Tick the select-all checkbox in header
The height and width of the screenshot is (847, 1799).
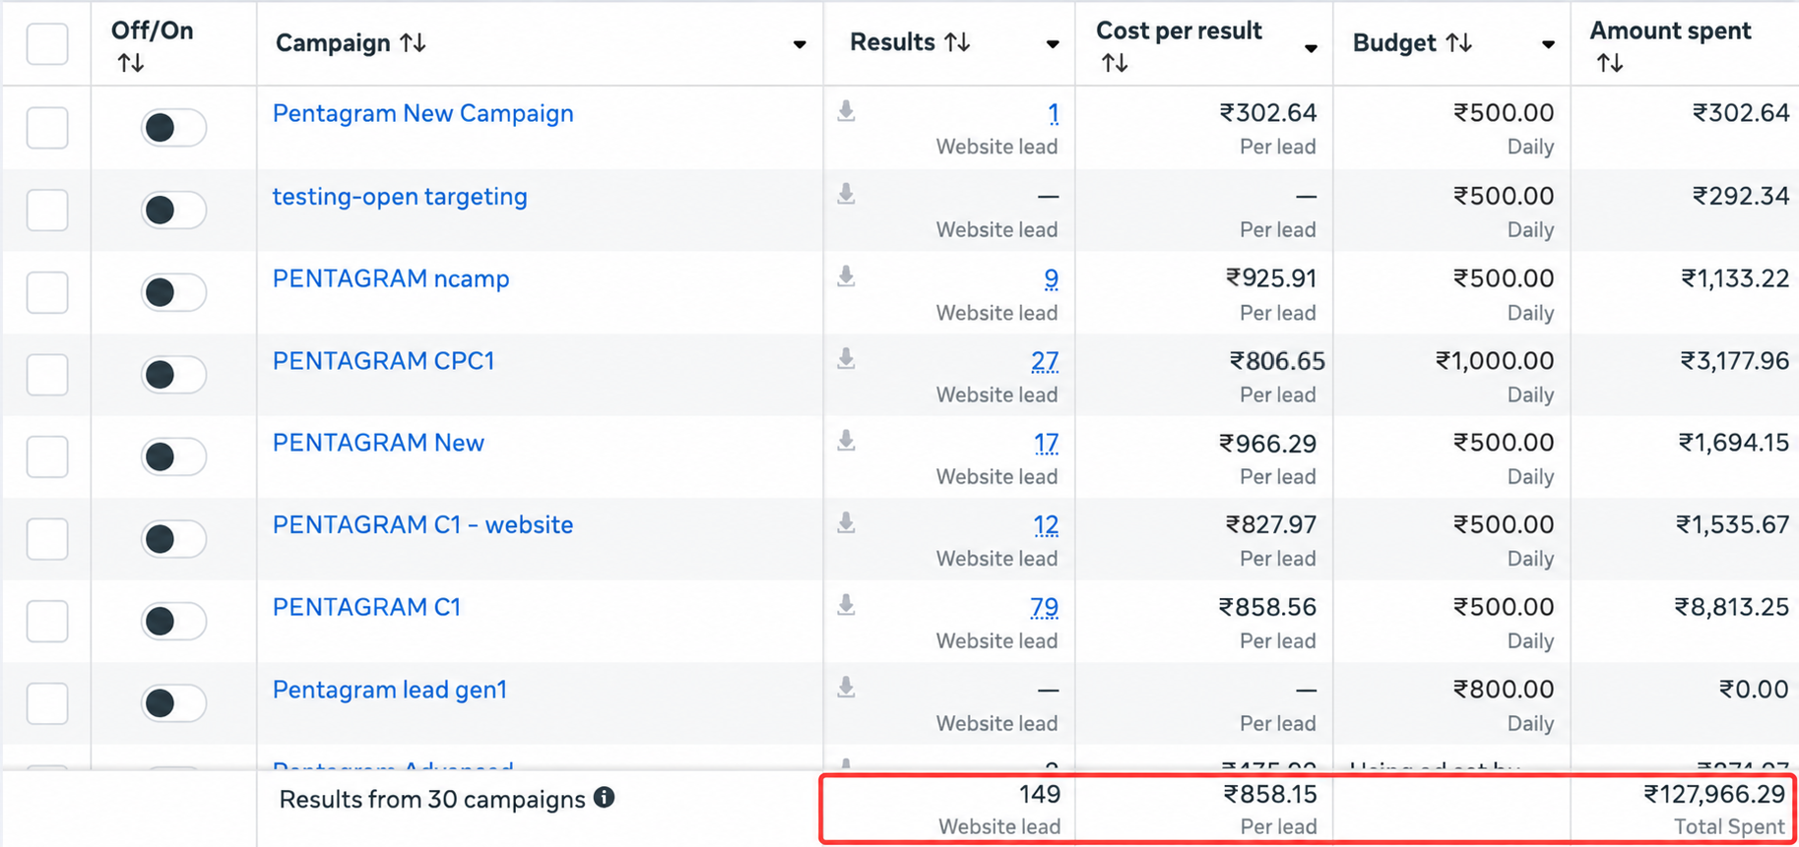point(47,43)
